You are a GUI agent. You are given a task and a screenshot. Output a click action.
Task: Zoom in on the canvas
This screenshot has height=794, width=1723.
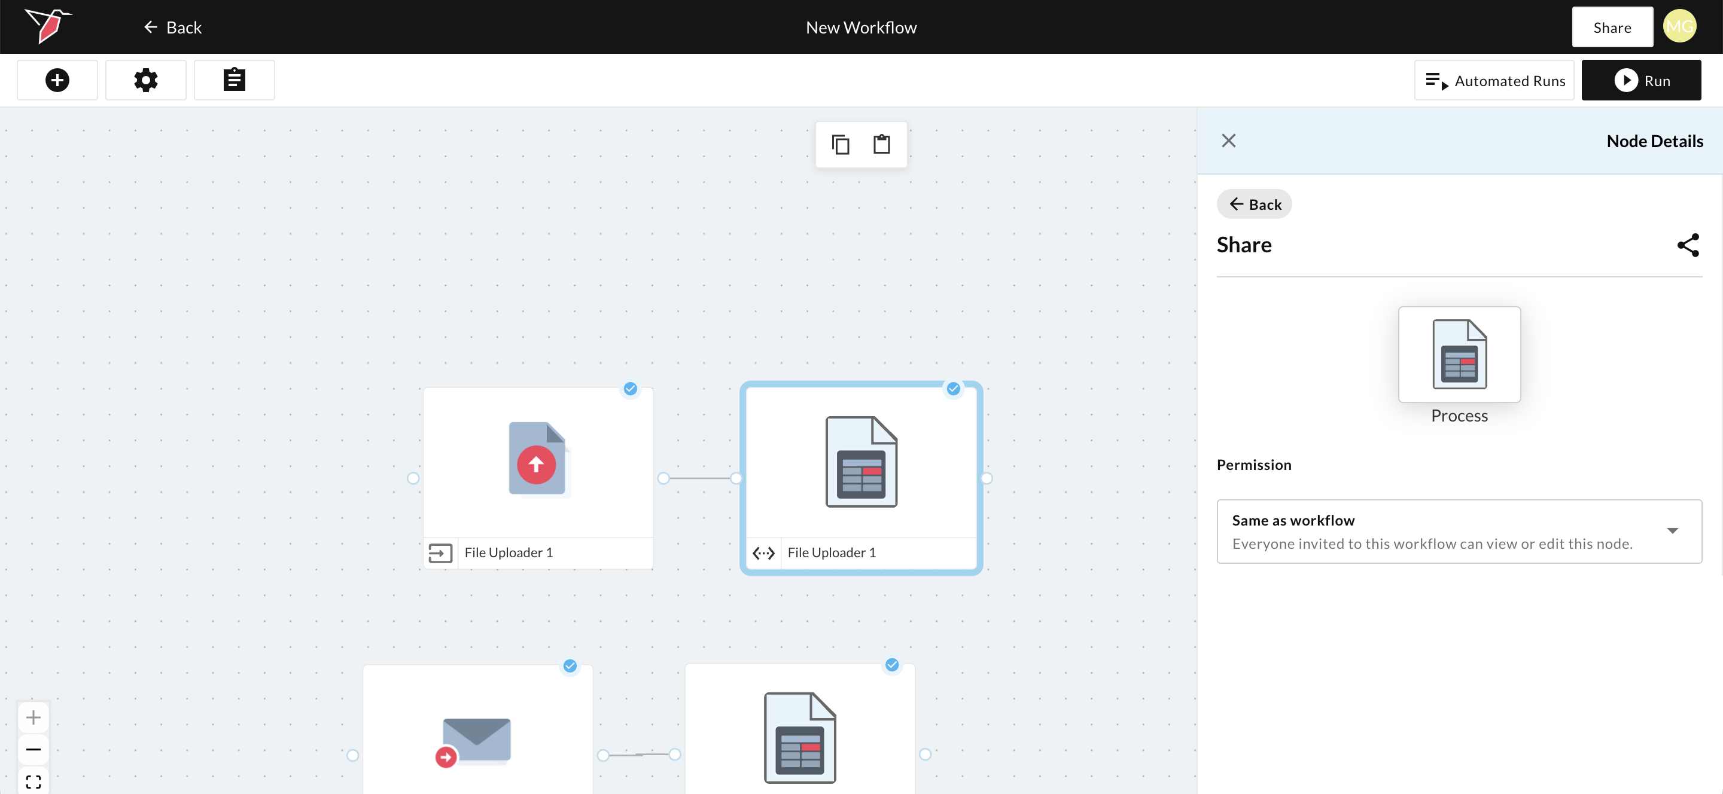click(34, 718)
